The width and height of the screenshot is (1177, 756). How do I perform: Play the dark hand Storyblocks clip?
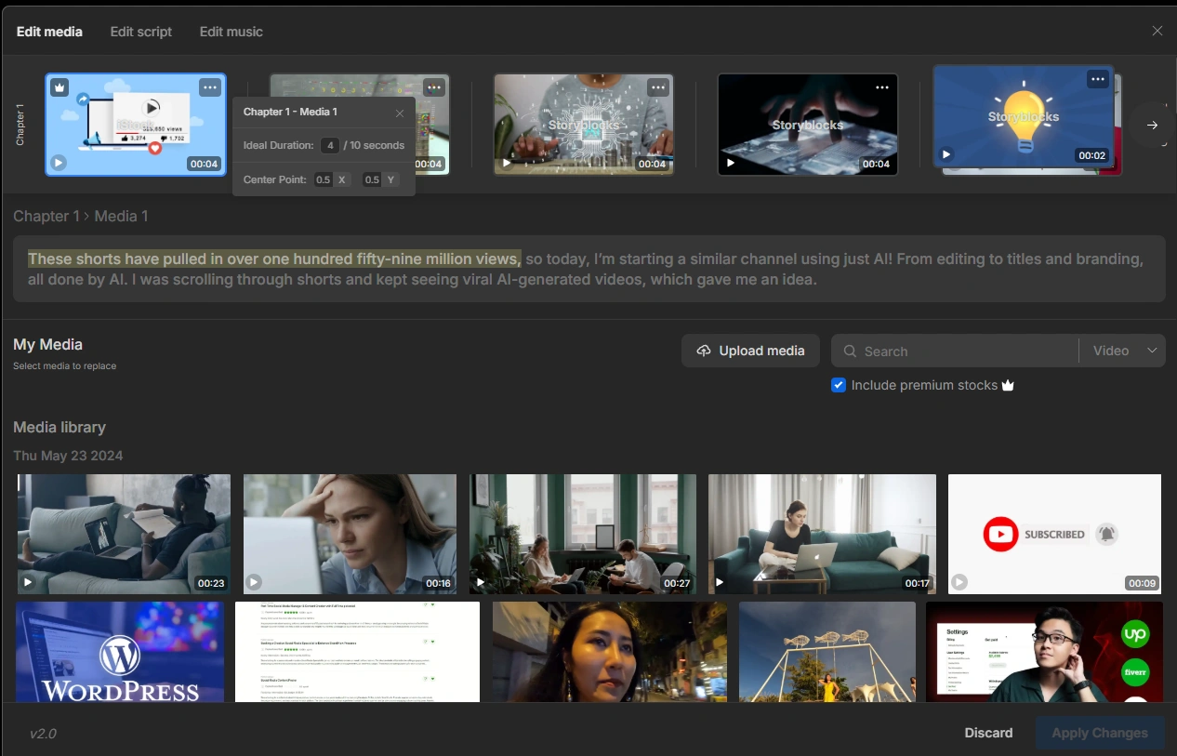click(x=731, y=163)
